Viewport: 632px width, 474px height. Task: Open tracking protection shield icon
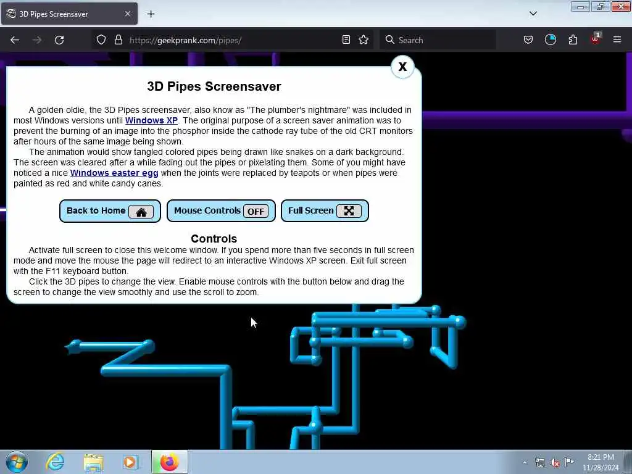coord(101,40)
